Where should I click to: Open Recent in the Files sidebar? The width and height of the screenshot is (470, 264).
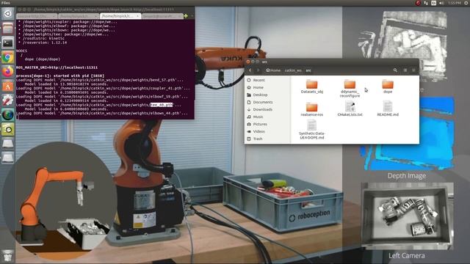267,80
